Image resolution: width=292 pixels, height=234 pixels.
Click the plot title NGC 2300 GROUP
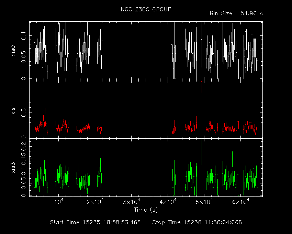(146, 9)
